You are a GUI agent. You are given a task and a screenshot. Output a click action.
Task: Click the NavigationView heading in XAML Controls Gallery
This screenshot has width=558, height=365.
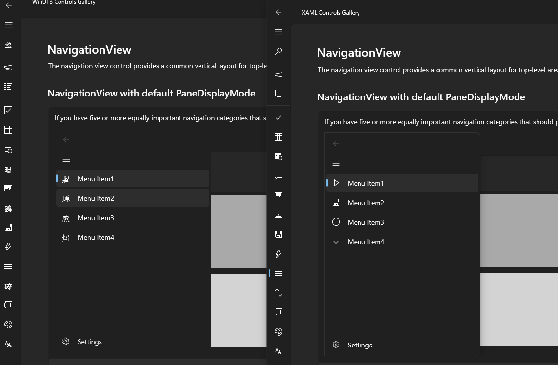click(359, 53)
